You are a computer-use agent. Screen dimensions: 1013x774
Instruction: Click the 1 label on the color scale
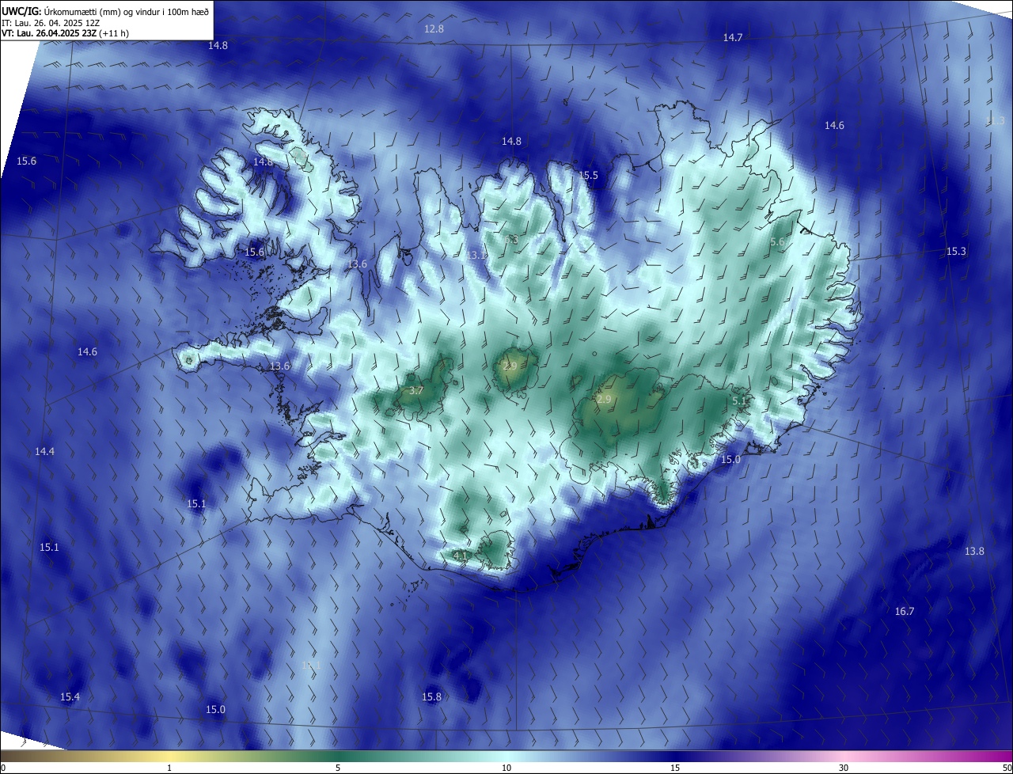(x=169, y=768)
